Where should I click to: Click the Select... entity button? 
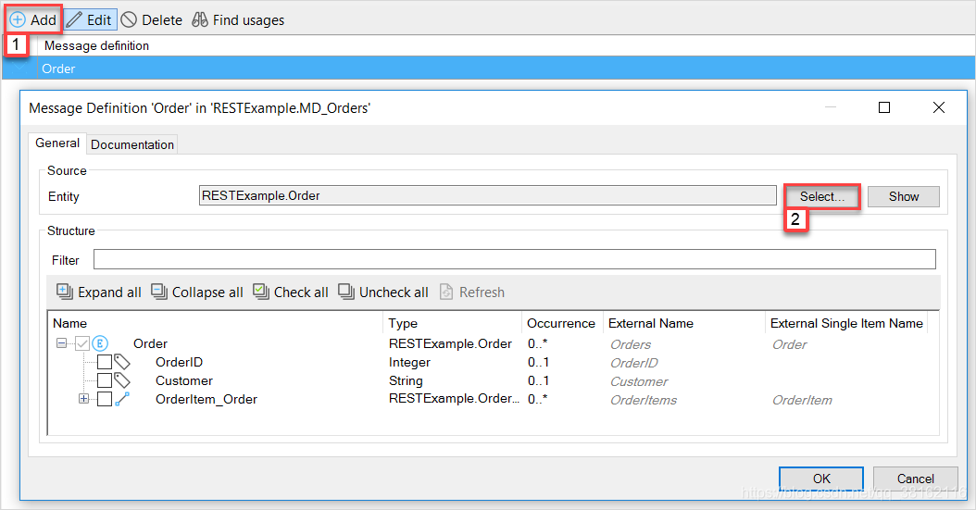click(822, 196)
